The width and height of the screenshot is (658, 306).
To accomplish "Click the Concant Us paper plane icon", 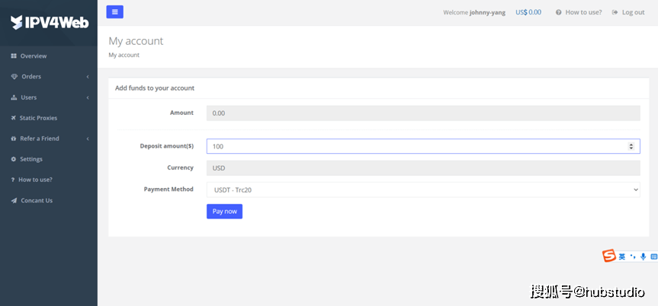I will pos(14,201).
